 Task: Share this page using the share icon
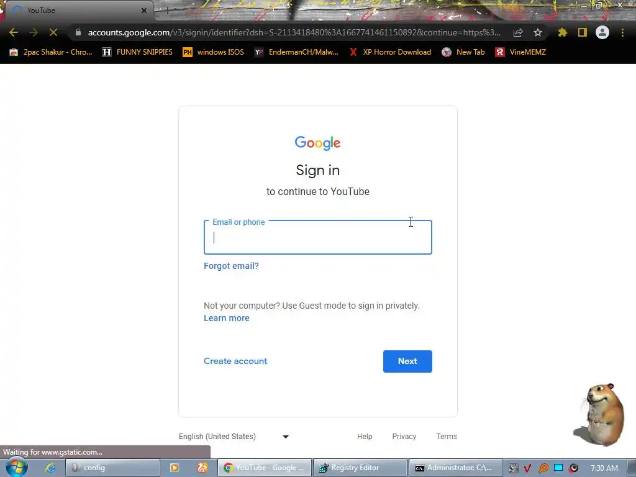pyautogui.click(x=518, y=32)
